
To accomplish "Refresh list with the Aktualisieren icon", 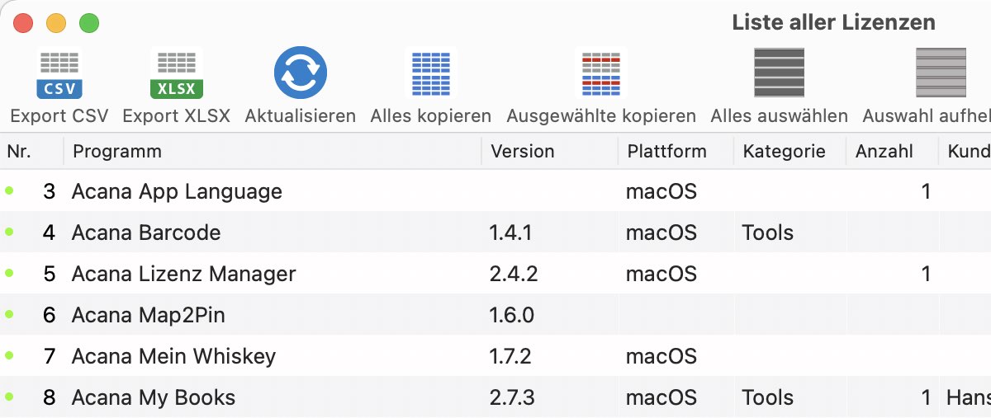I will coord(301,73).
